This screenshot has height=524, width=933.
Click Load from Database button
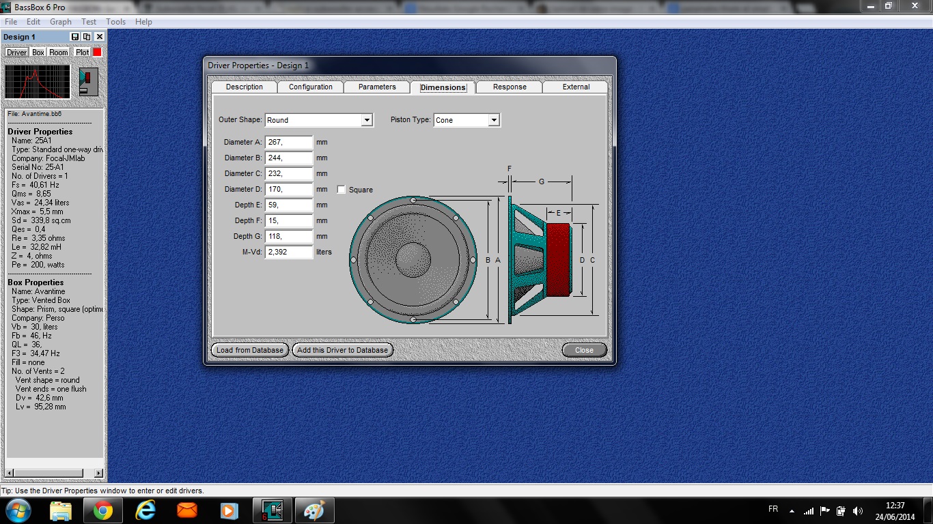pos(249,350)
